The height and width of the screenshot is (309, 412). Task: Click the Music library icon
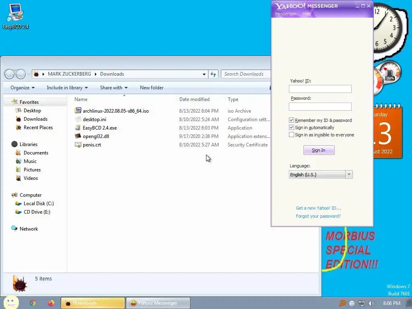tap(19, 161)
